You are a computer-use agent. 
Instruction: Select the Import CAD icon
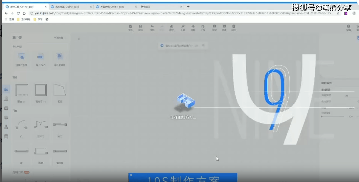pos(41,57)
